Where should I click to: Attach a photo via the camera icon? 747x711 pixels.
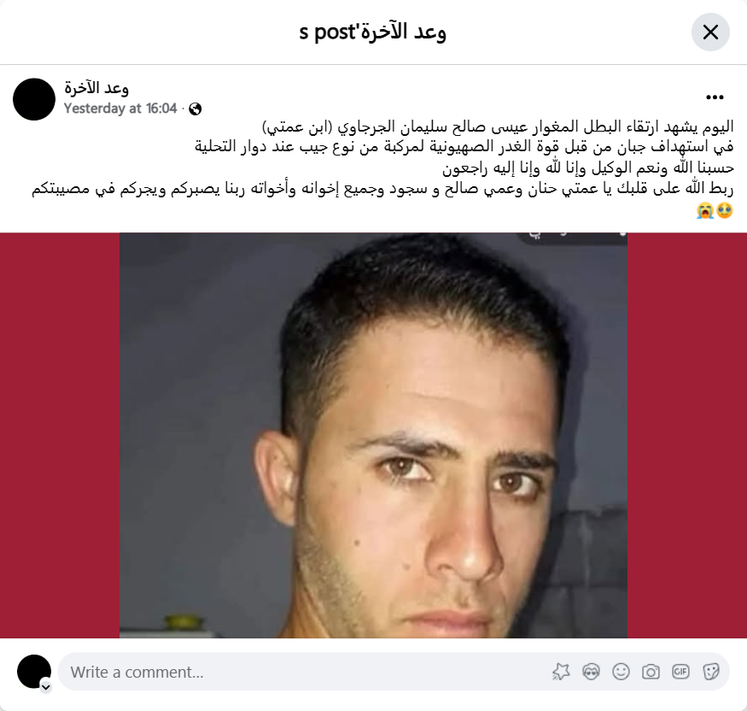click(x=651, y=672)
